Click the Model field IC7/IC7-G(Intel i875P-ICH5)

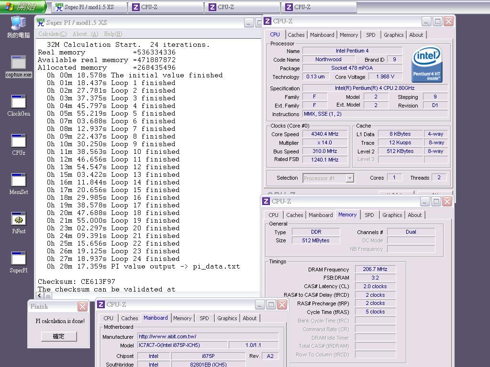pos(182,345)
